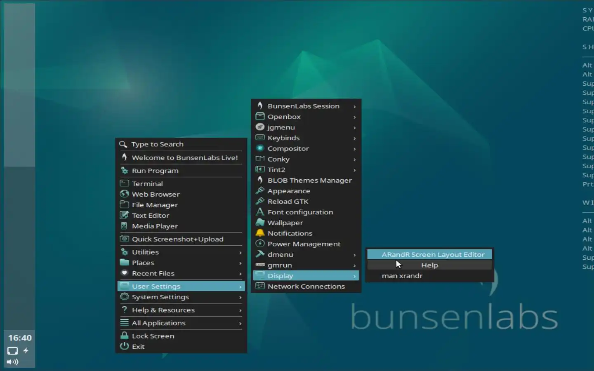The width and height of the screenshot is (594, 371).
Task: Open the All Applications entry
Action: click(x=181, y=323)
